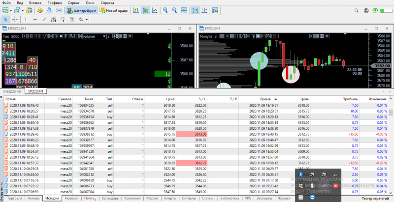Expand the graphical objects dropdown
The height and width of the screenshot is (202, 394).
(87, 19)
